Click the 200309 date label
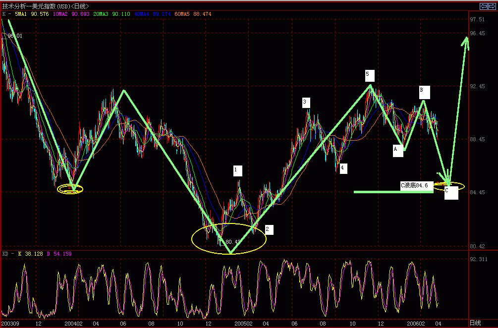The height and width of the screenshot is (328, 498). pyautogui.click(x=10, y=324)
